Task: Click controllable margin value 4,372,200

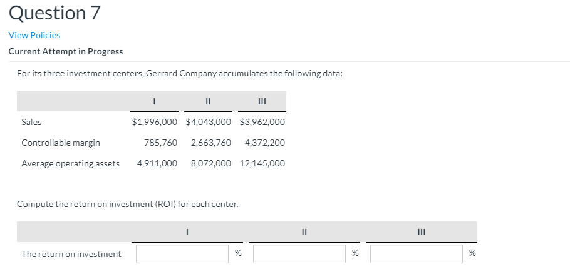Action: (x=265, y=143)
